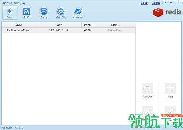Click the Refresh circular arrow icon
Image resolution: width=183 pixels, height=130 pixels.
(x=147, y=88)
